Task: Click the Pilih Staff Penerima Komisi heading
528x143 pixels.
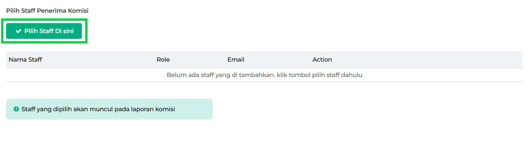Action: (x=47, y=11)
